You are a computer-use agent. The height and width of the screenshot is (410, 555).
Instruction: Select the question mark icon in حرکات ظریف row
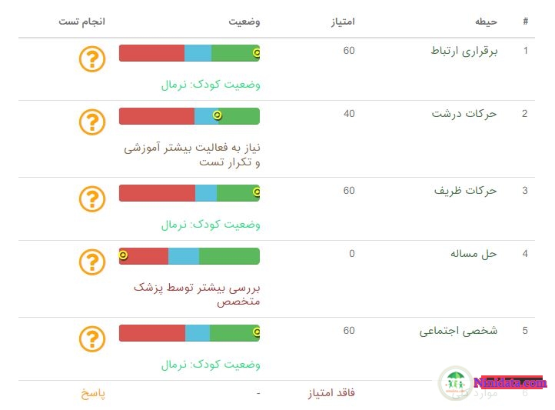click(92, 199)
